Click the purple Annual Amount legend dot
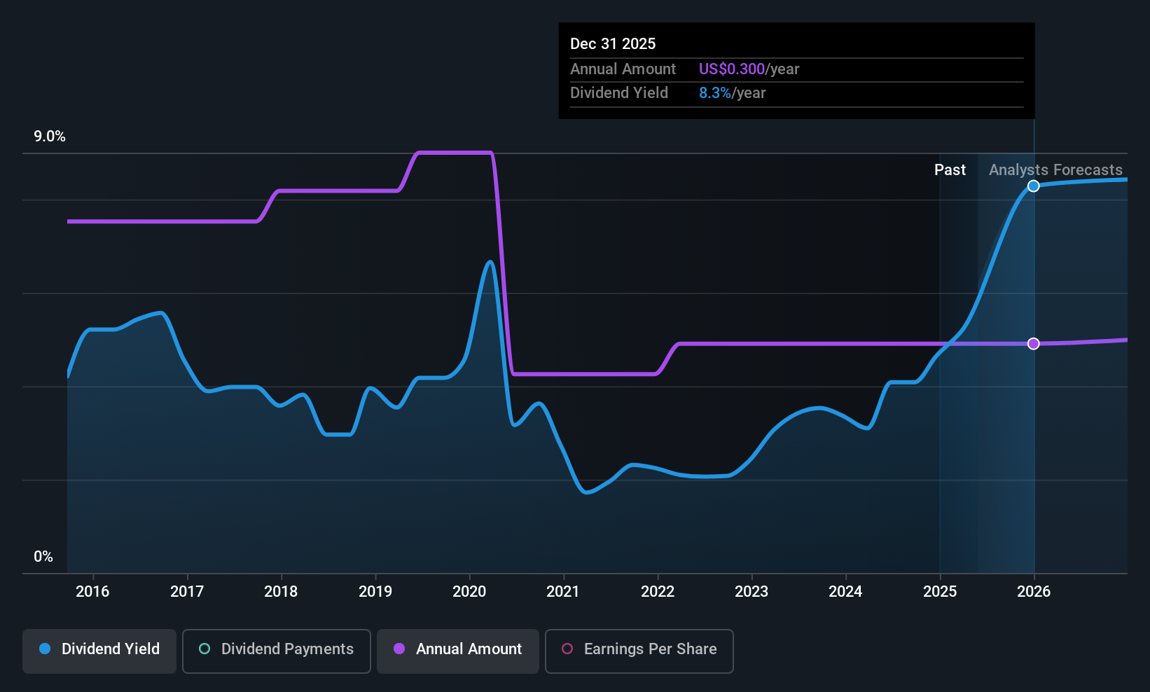The width and height of the screenshot is (1150, 692). pyautogui.click(x=399, y=649)
